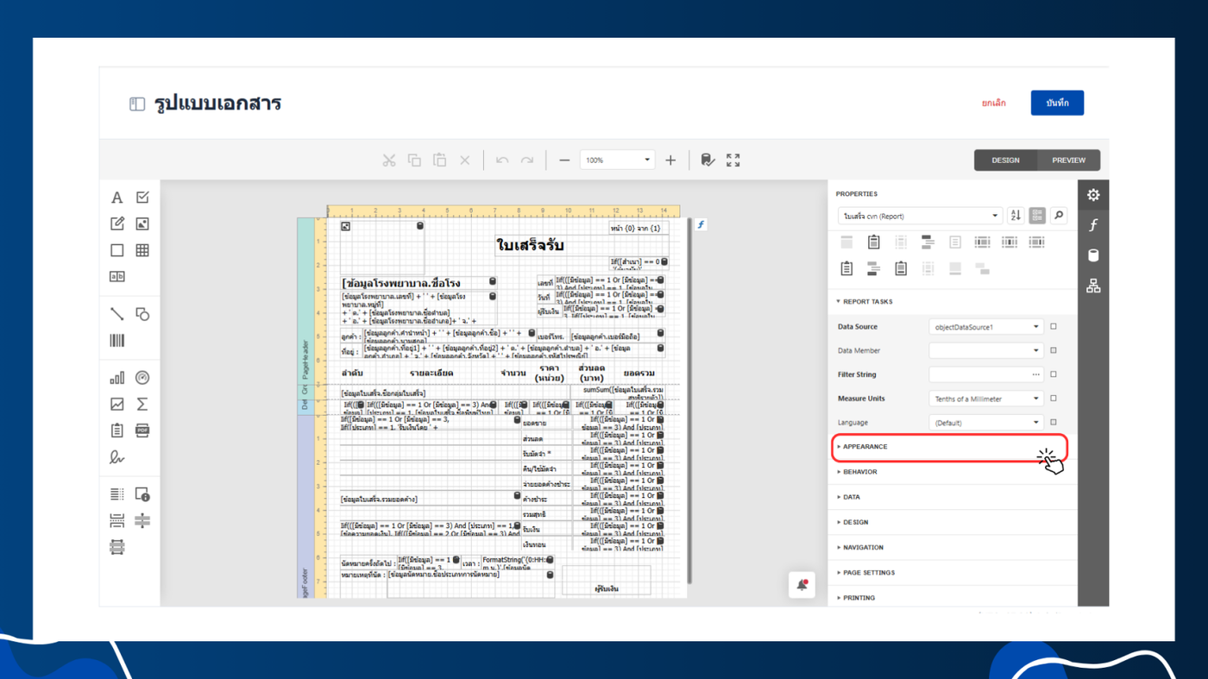The height and width of the screenshot is (679, 1208).
Task: Click the square marker beside Measure Units
Action: pyautogui.click(x=1054, y=399)
